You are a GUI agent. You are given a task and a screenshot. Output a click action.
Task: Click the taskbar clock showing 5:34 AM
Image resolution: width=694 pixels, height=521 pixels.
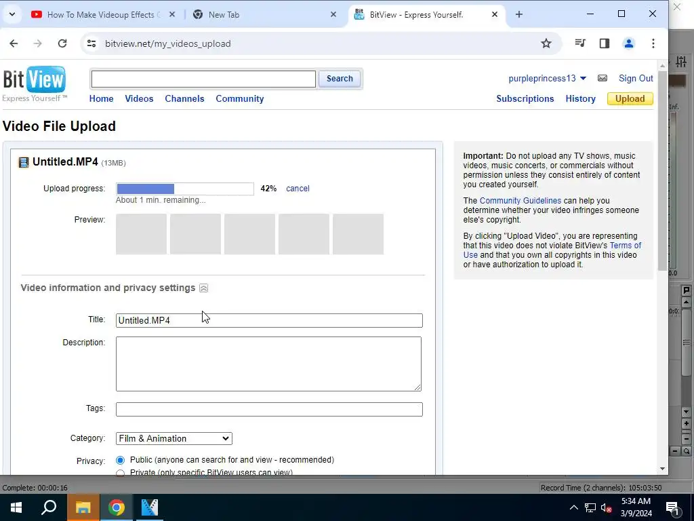(636, 507)
